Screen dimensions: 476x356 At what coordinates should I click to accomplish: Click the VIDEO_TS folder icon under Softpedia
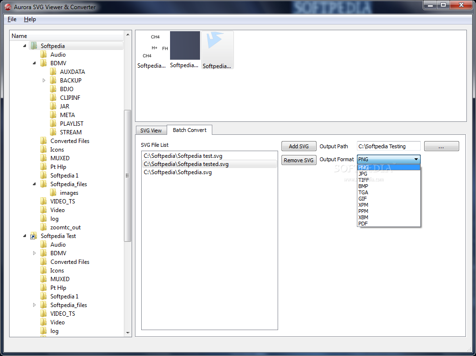pos(43,202)
